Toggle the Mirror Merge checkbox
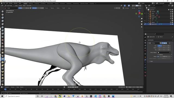 158,57
